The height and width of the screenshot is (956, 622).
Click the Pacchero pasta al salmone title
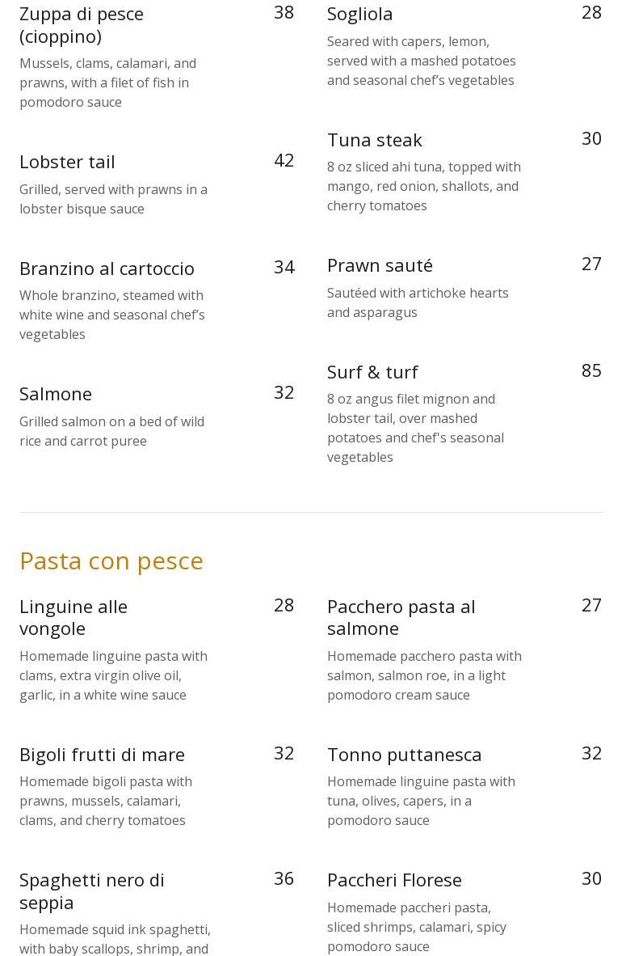(401, 617)
